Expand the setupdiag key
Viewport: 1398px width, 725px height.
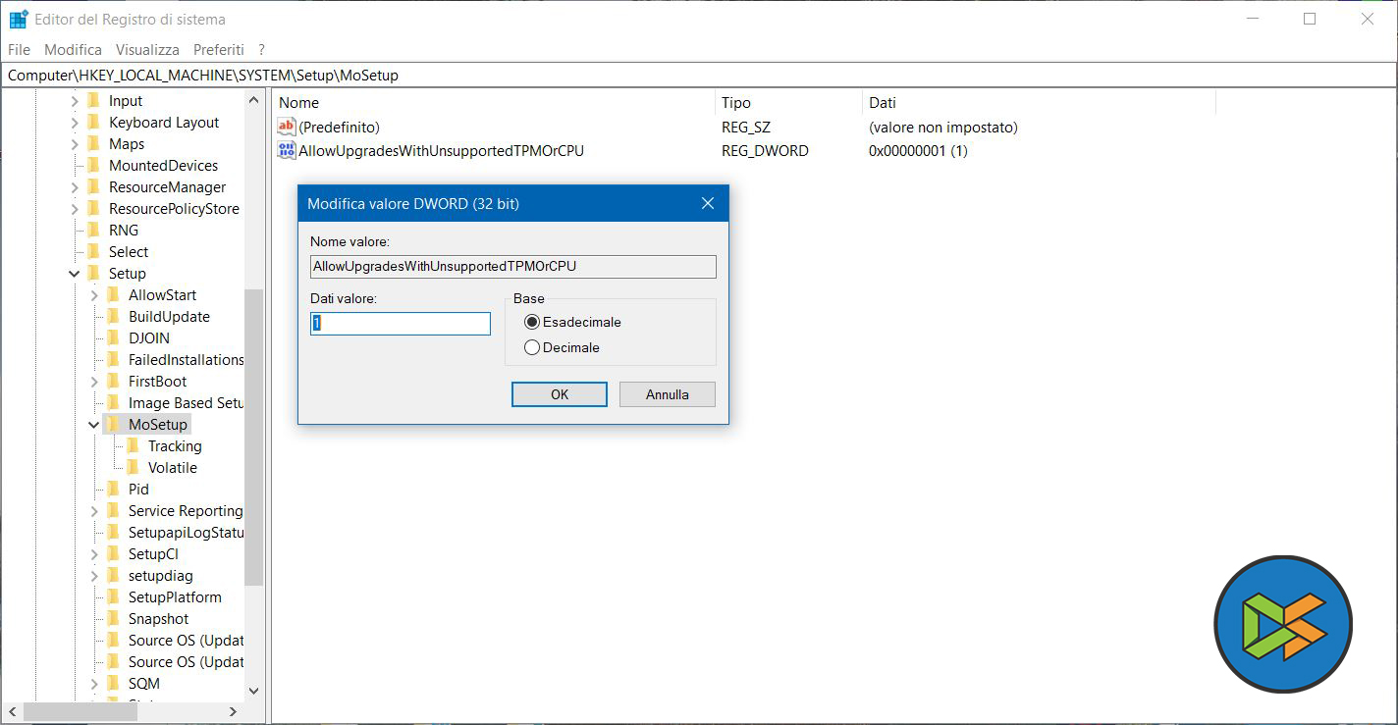(x=94, y=576)
